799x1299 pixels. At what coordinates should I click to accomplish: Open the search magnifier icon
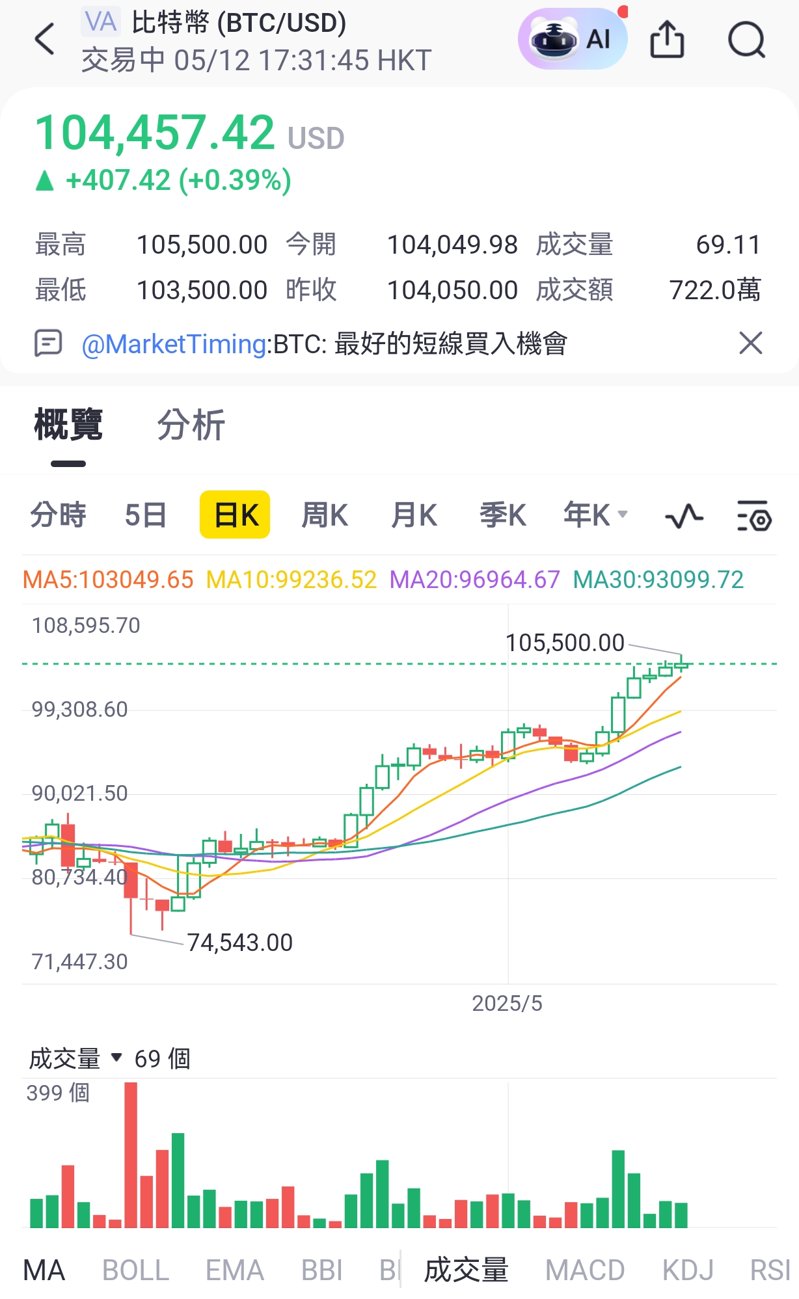746,40
